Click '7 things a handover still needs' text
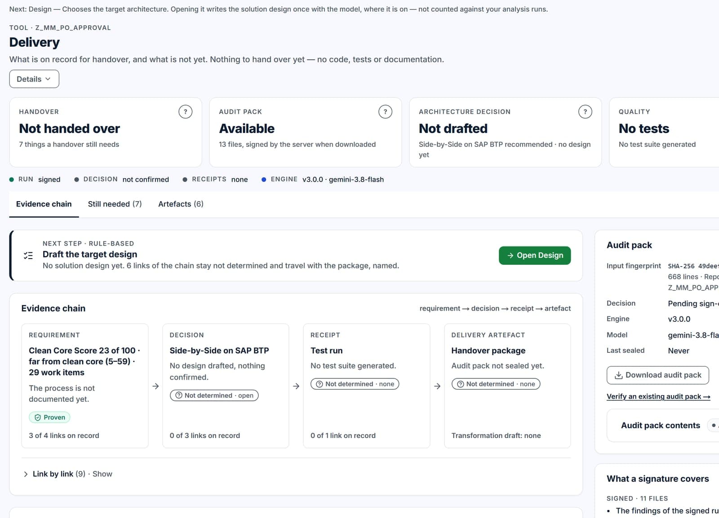This screenshot has width=719, height=518. [x=69, y=145]
